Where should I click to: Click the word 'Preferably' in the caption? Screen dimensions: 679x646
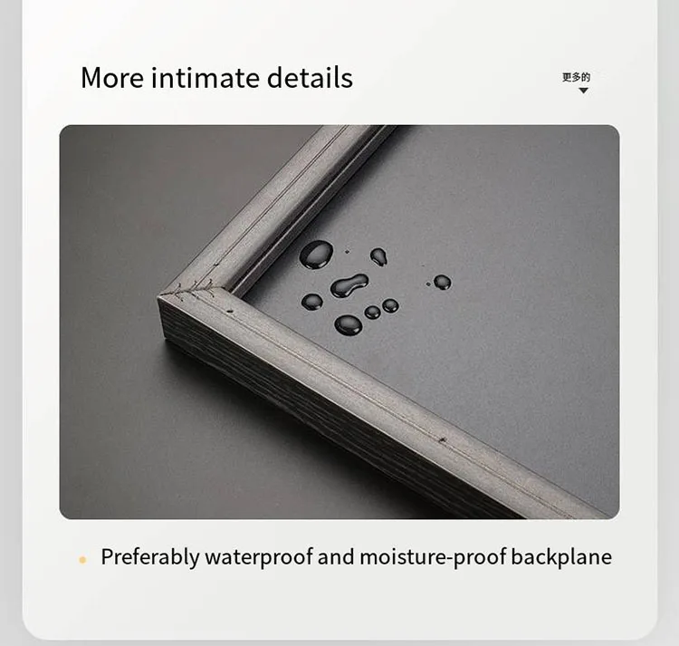pyautogui.click(x=149, y=557)
